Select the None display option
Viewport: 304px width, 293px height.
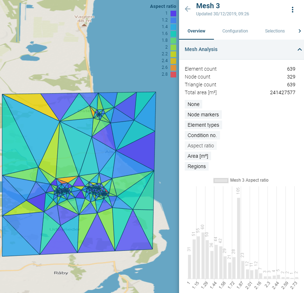coord(193,104)
